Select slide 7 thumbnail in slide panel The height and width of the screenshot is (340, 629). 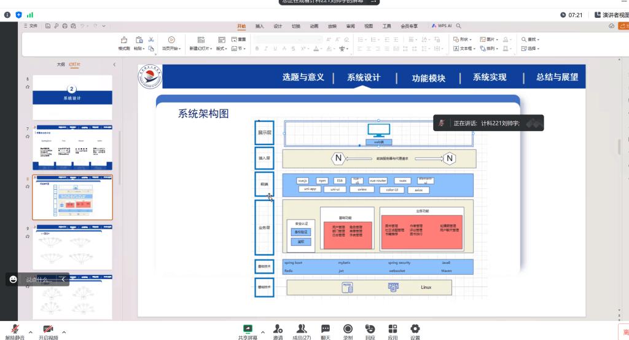pos(72,148)
